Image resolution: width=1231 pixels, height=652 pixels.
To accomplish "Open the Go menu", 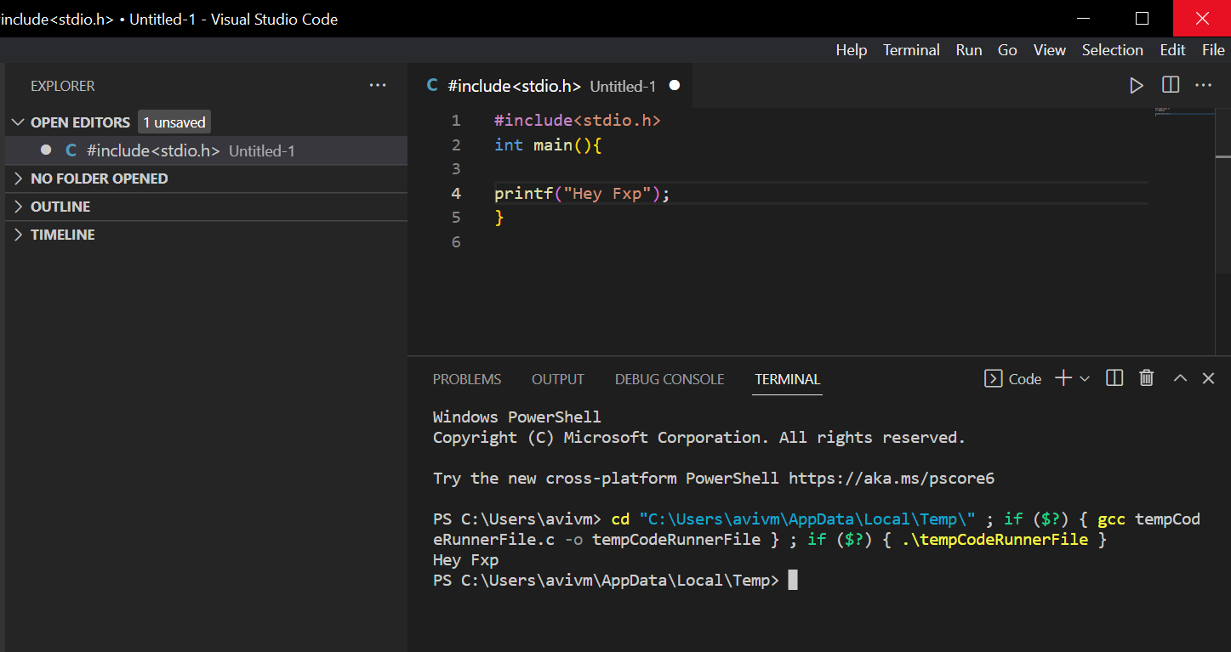I will 1007,50.
